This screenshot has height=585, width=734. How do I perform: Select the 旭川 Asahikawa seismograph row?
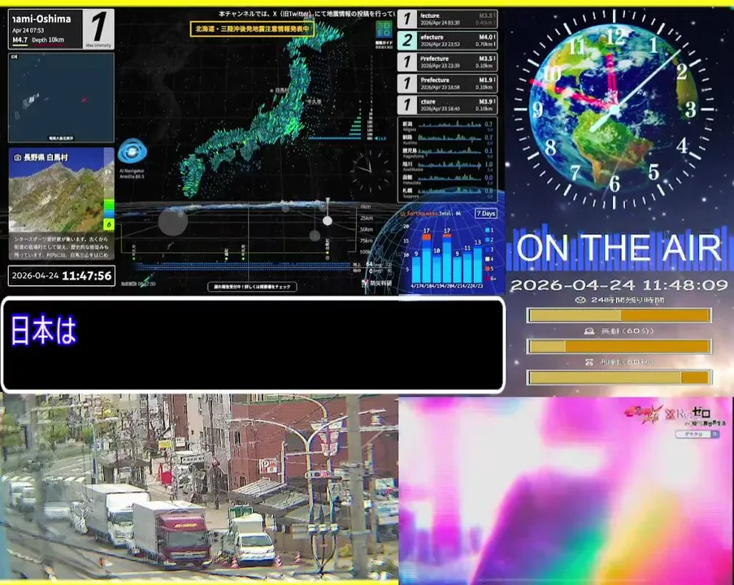coord(447,166)
